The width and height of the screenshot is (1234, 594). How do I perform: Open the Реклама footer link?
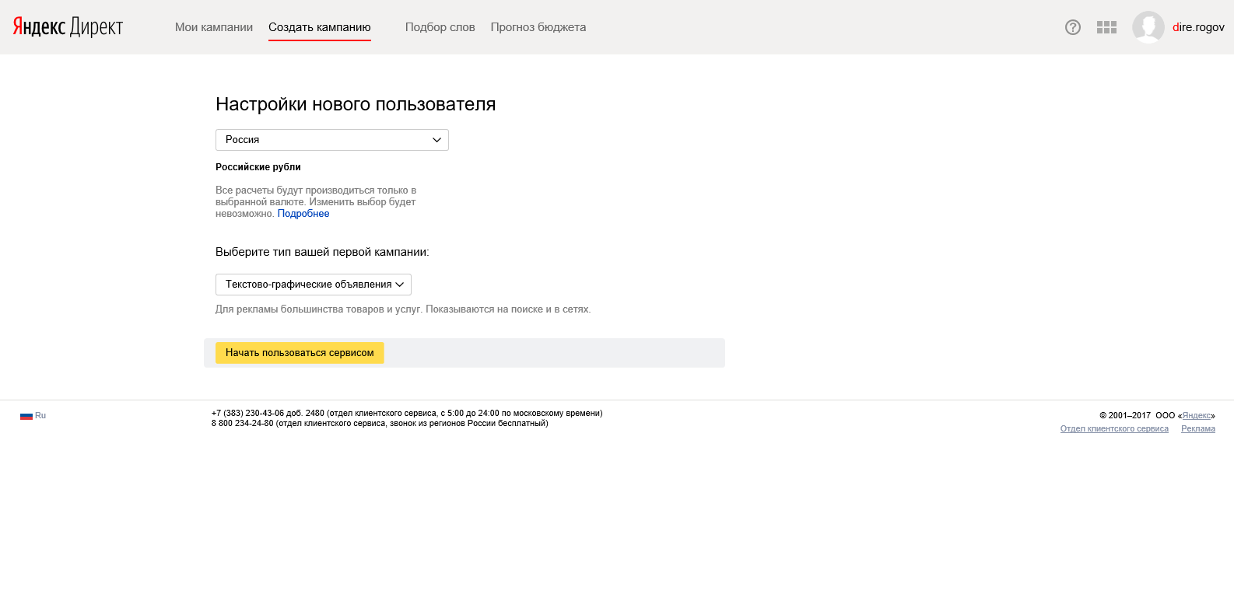coord(1198,429)
